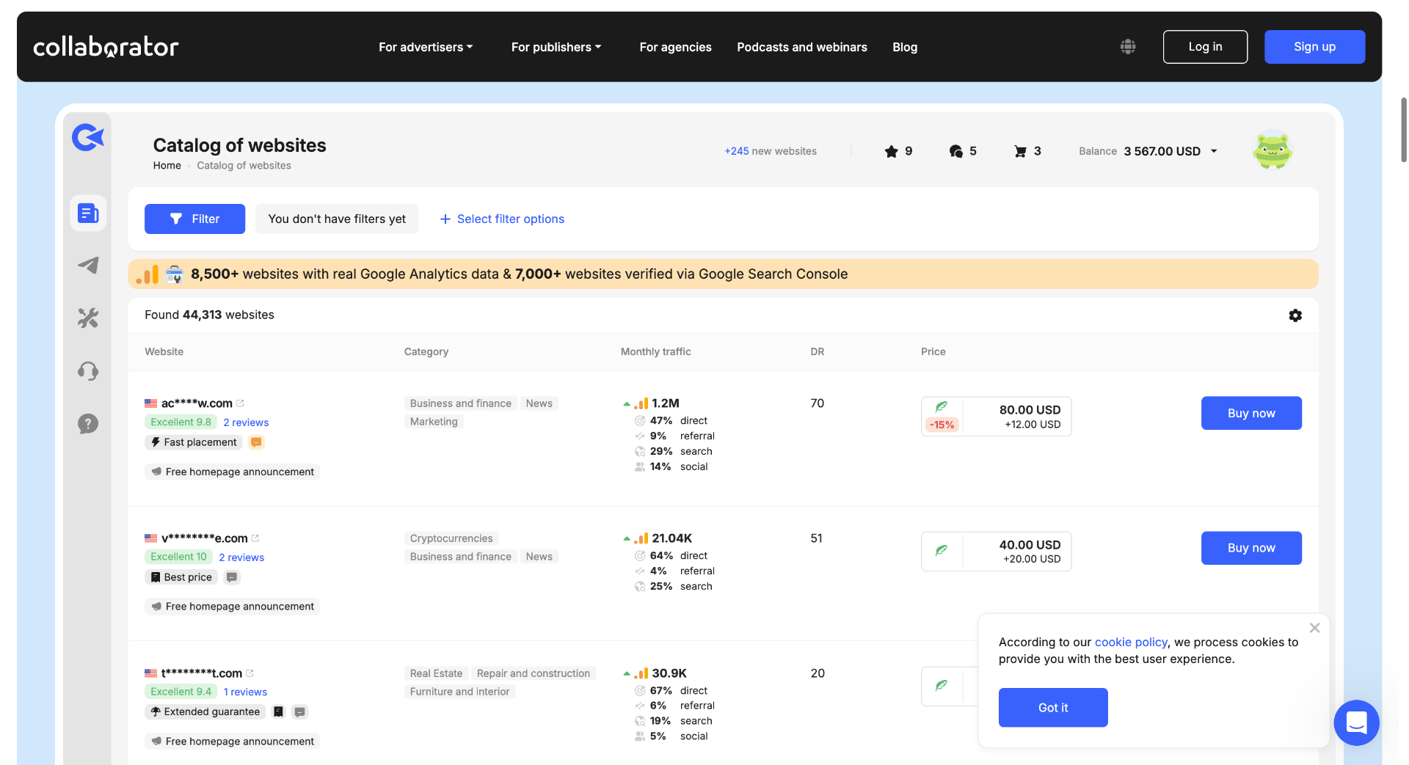Click the Fast placement badge
The image size is (1409, 765).
[x=194, y=442]
